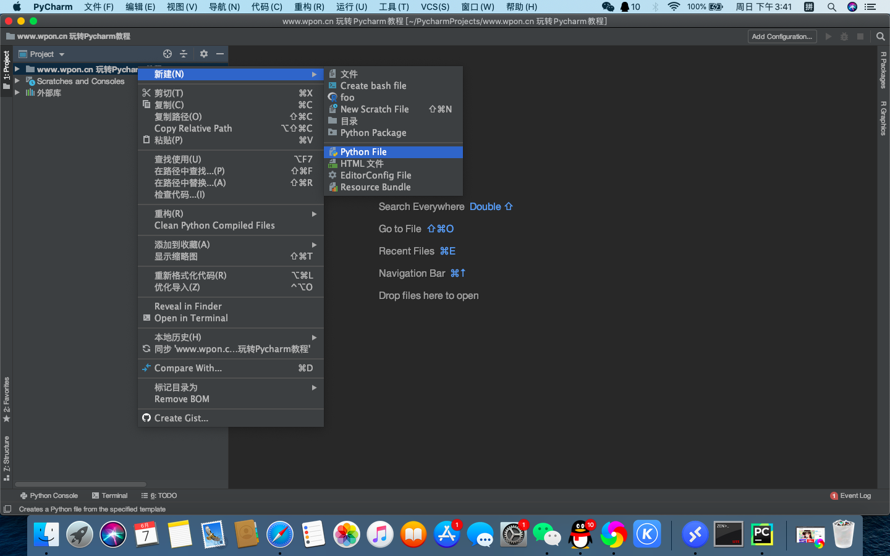This screenshot has width=890, height=556.
Task: Open the 运行 (U) menu in menu bar
Action: (351, 7)
